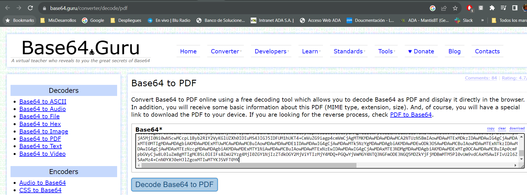Bookmark this page with the star icon
Viewport: 527px width, 195px height.
(x=455, y=8)
